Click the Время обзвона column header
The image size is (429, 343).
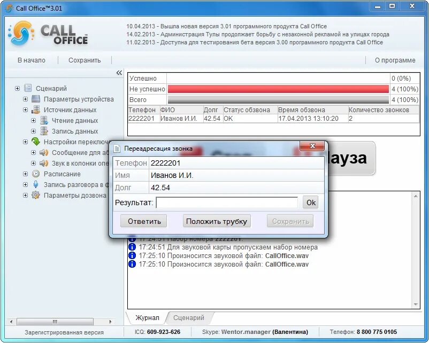[313, 110]
